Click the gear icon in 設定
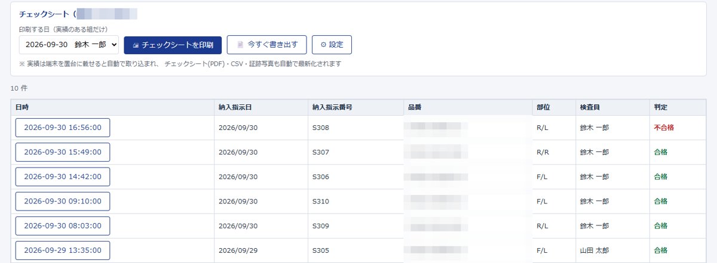Viewport: 717px width, 263px height. click(x=323, y=45)
